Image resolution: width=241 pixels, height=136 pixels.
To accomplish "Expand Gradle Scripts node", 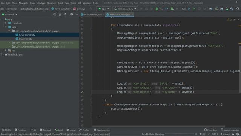I will click(2, 54).
